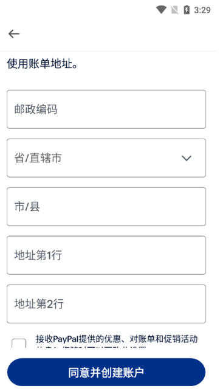This screenshot has width=223, height=391.
Task: Click into 地址第2行 address field
Action: coord(106,303)
